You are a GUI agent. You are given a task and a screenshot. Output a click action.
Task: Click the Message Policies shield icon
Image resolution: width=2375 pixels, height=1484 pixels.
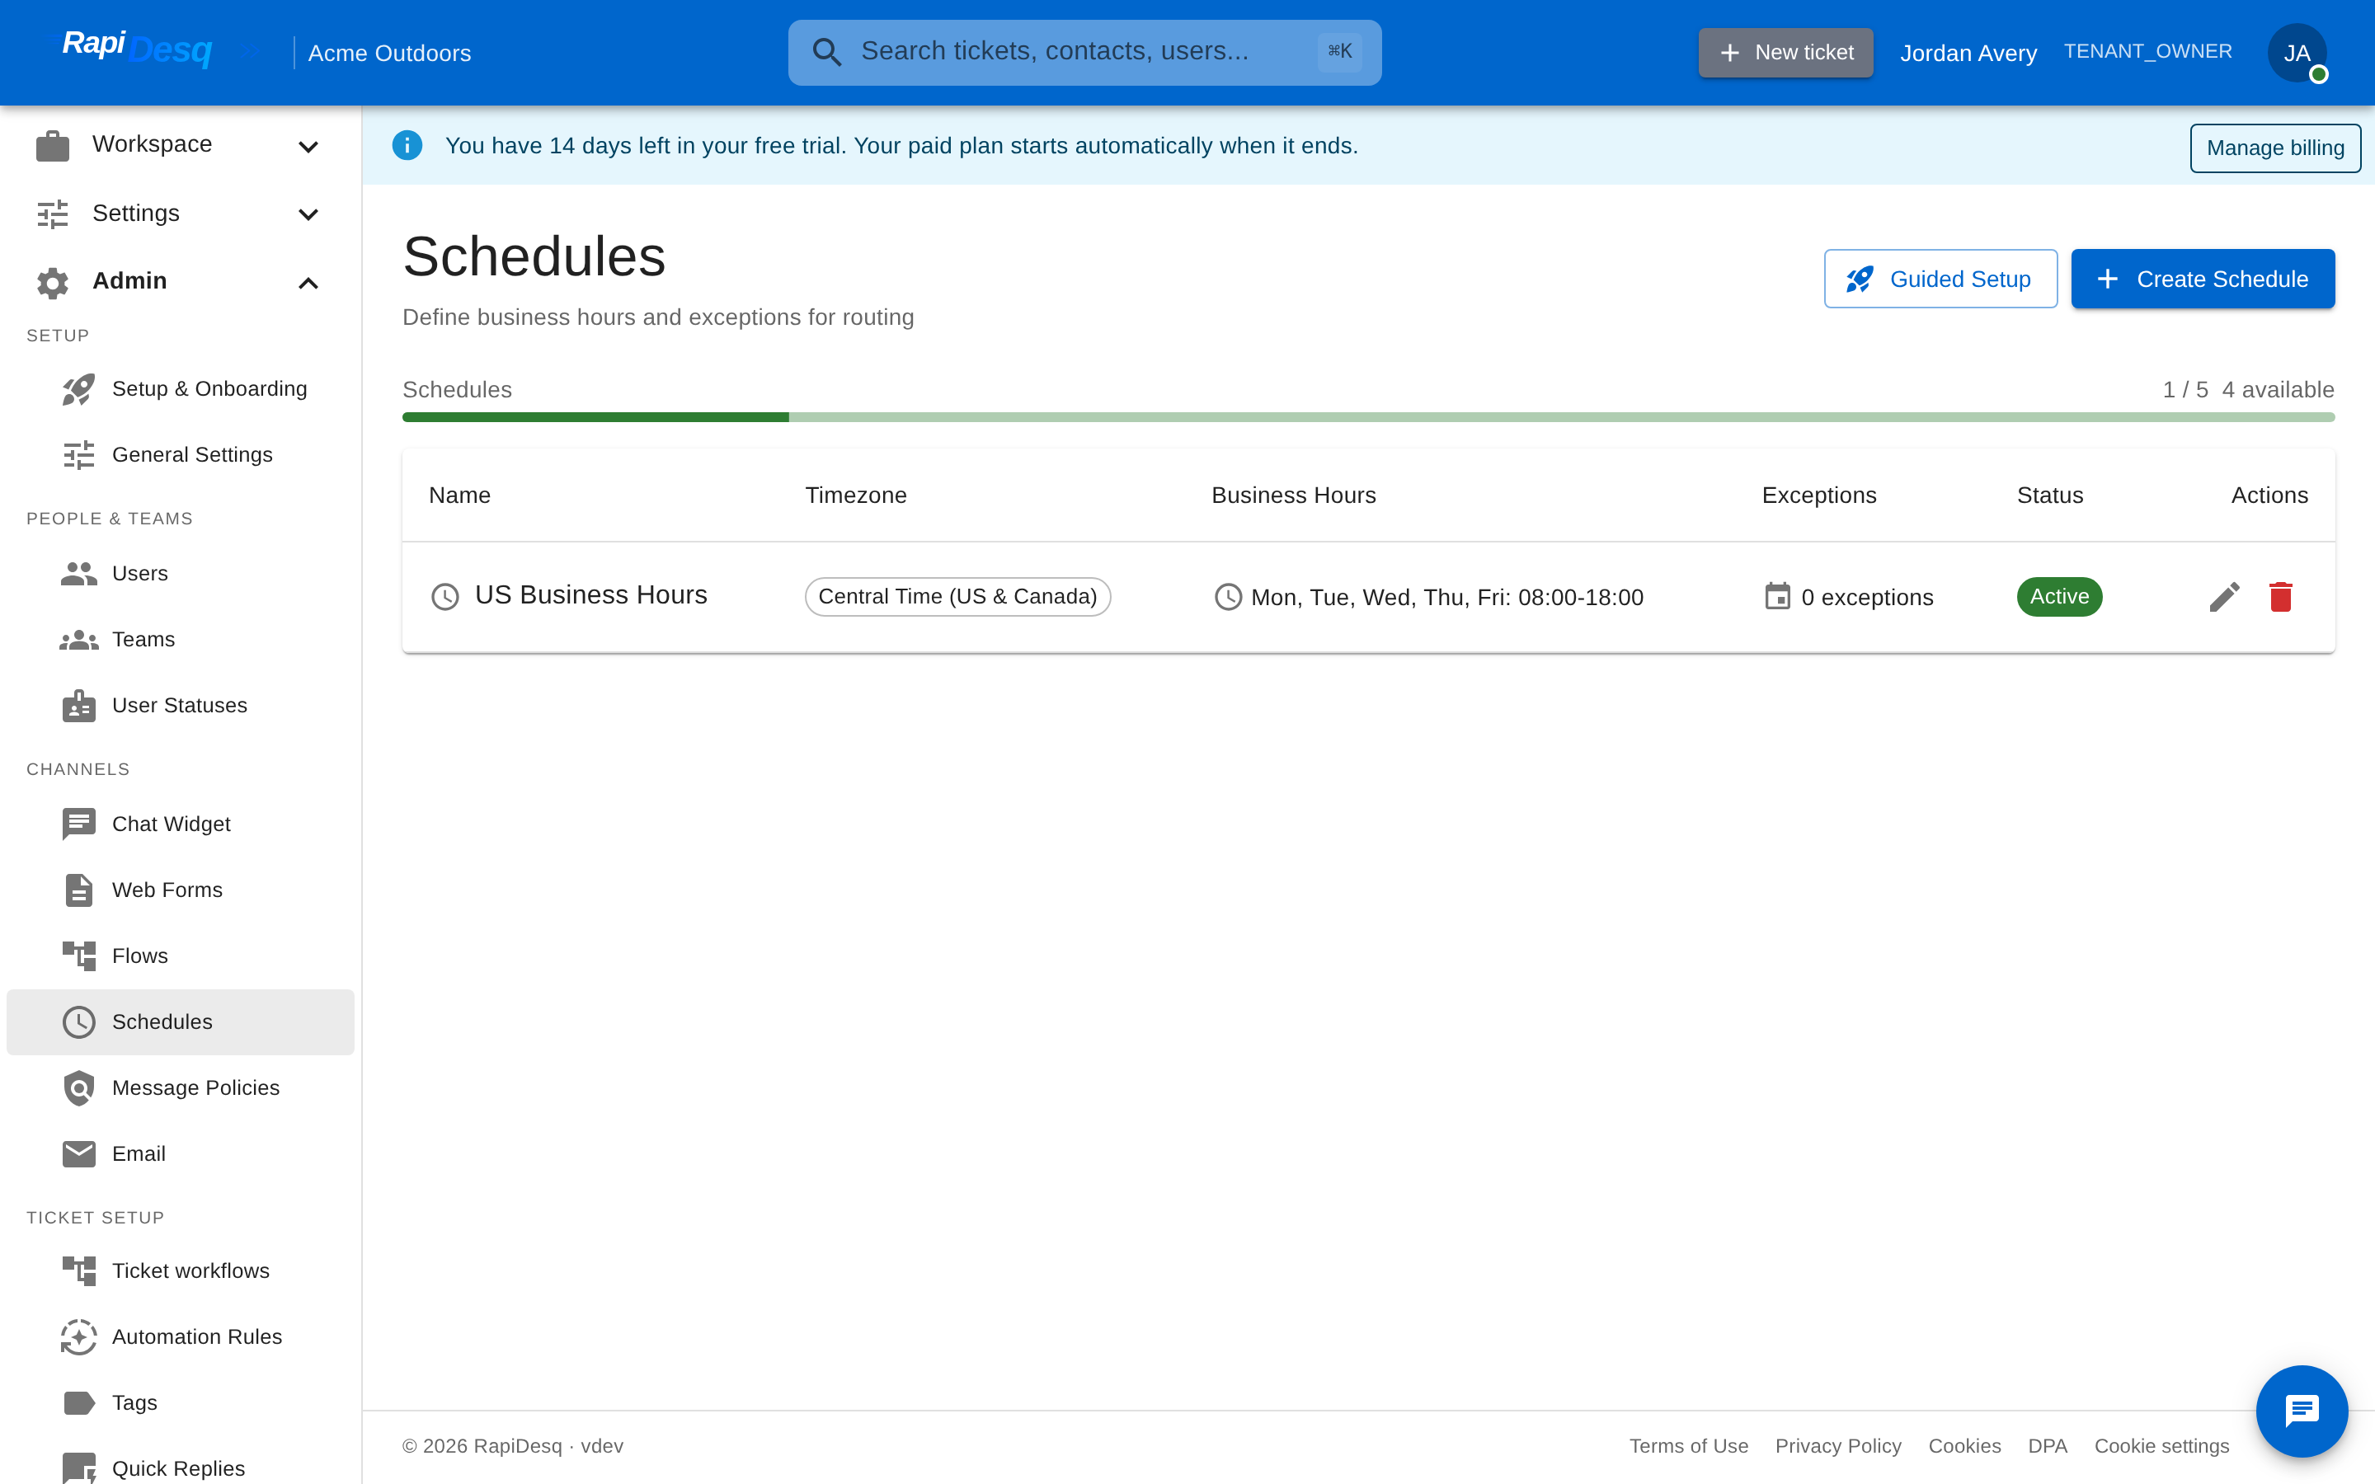pos(78,1087)
